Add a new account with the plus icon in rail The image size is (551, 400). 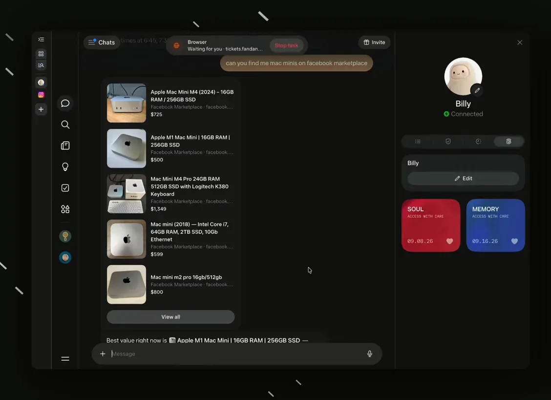[41, 109]
